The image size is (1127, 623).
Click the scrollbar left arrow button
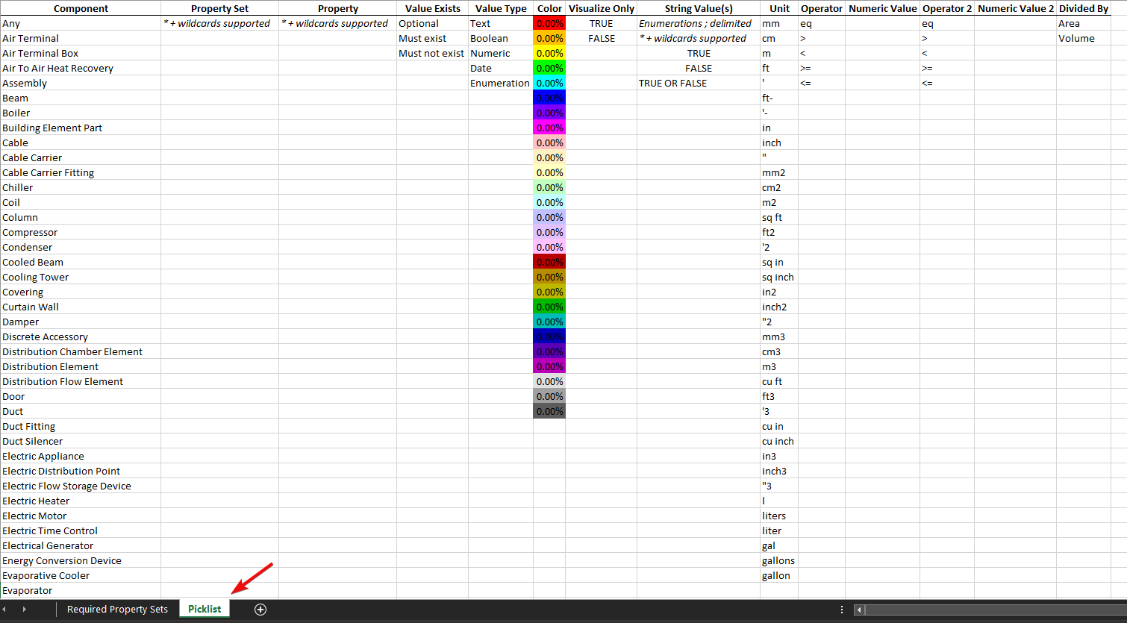coord(860,610)
